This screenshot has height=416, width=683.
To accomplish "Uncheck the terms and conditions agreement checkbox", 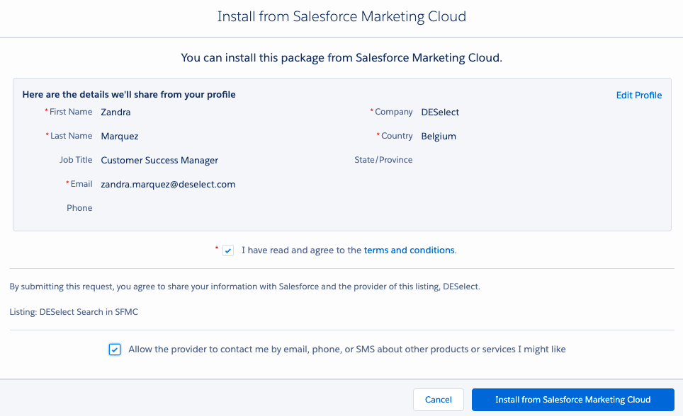I will point(228,250).
